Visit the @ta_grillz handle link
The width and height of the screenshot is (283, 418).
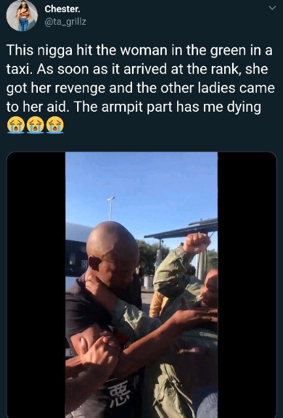(x=65, y=22)
